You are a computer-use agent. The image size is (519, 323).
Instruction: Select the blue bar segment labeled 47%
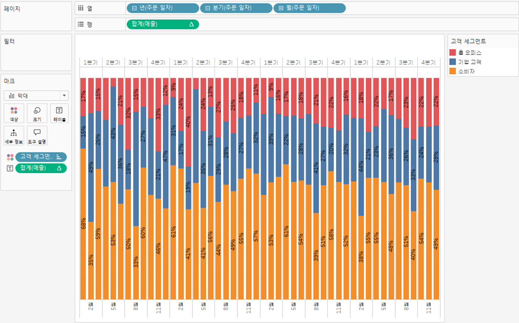coord(166,157)
